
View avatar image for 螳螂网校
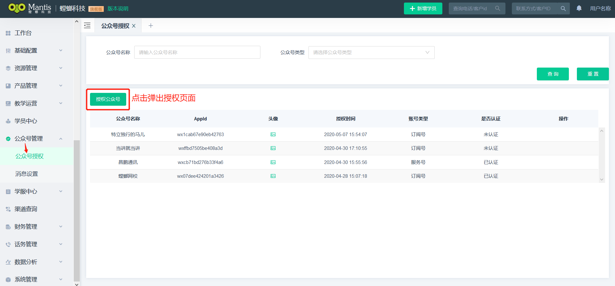coord(273,176)
